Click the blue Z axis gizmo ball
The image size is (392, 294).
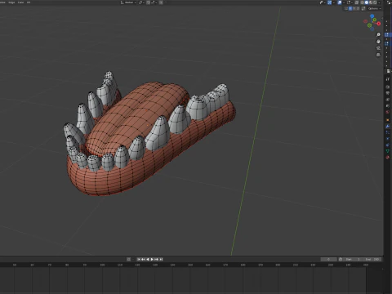(372, 16)
